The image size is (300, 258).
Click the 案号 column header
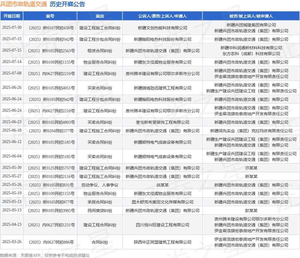[50, 16]
